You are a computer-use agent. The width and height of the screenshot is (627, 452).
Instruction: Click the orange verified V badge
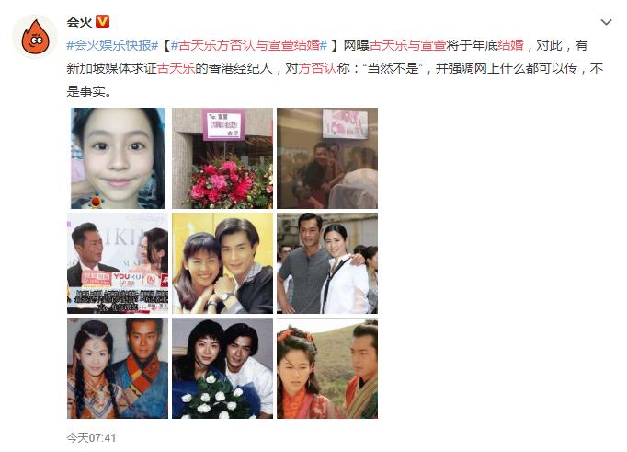click(x=103, y=21)
